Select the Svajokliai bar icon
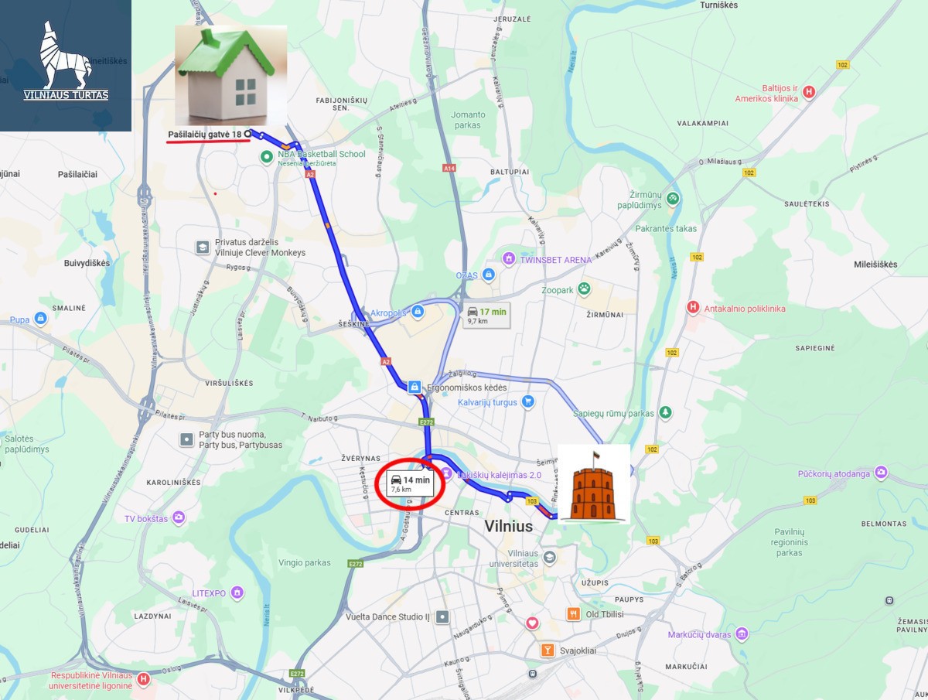Viewport: 928px width, 700px height. (x=548, y=650)
